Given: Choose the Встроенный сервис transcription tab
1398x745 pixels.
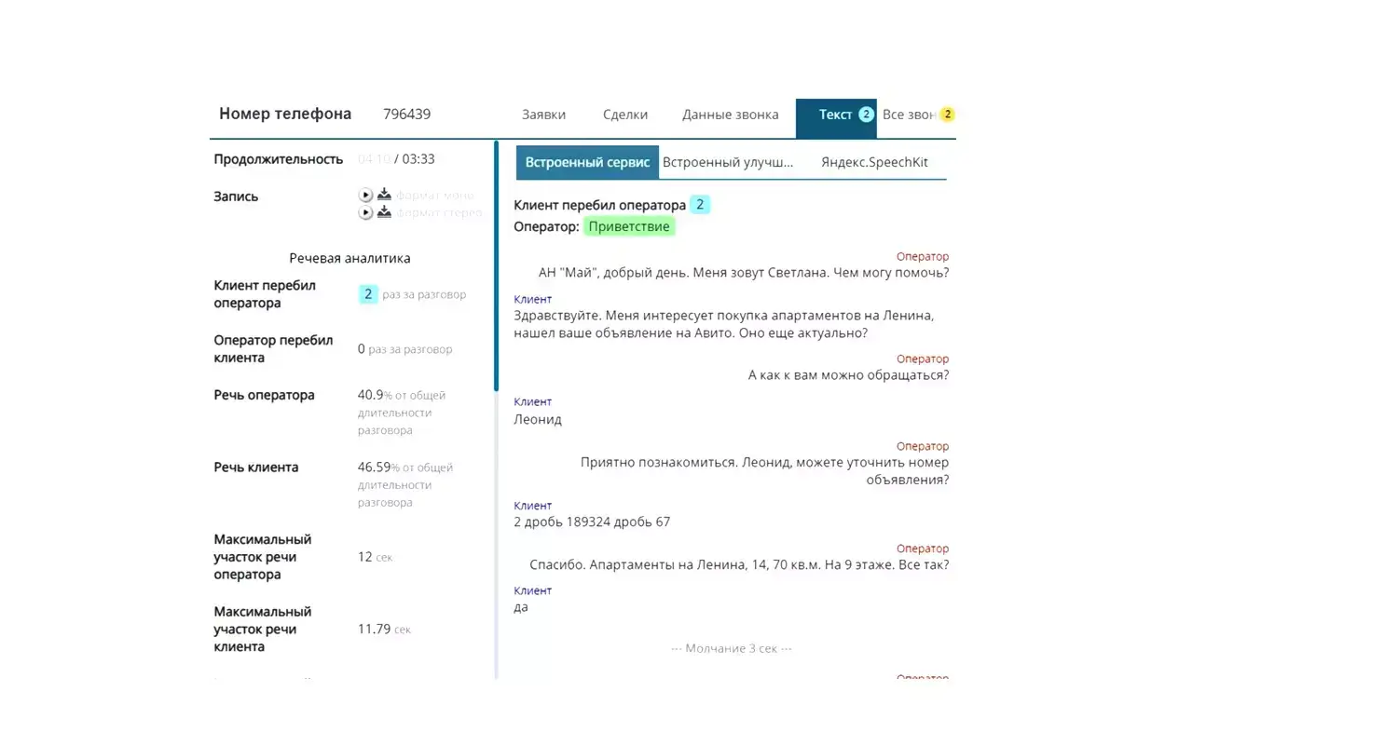Looking at the screenshot, I should [587, 162].
